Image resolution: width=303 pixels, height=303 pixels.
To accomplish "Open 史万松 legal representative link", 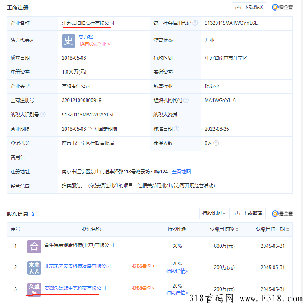I will click(x=86, y=37).
